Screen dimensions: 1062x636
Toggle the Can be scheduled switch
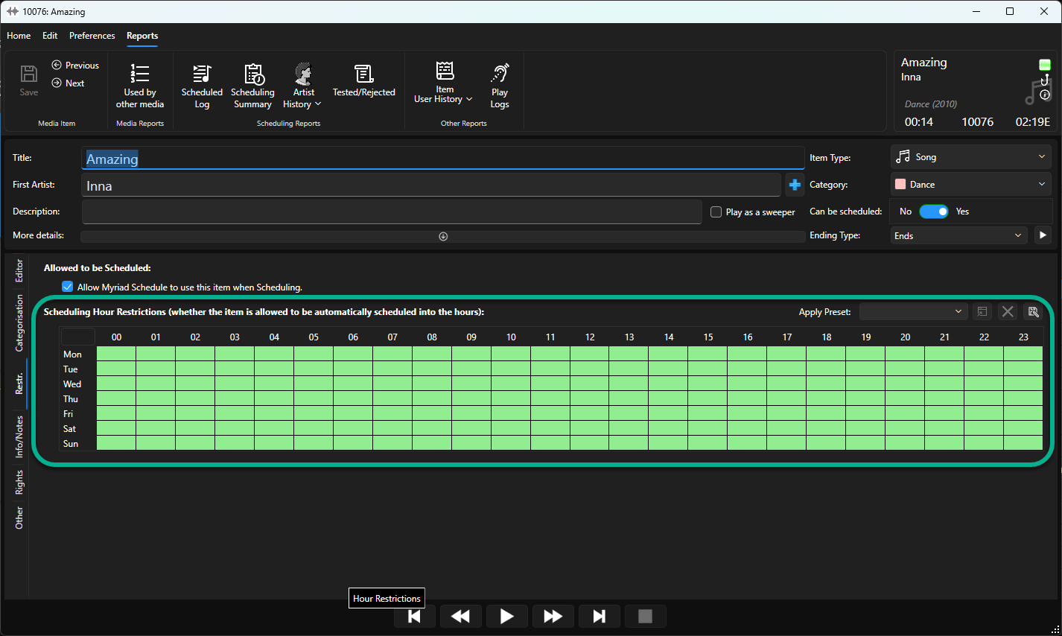933,212
